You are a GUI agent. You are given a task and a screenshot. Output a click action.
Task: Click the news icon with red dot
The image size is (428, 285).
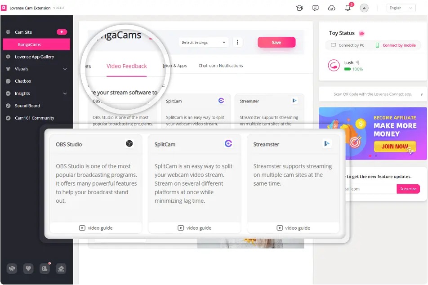(45, 269)
